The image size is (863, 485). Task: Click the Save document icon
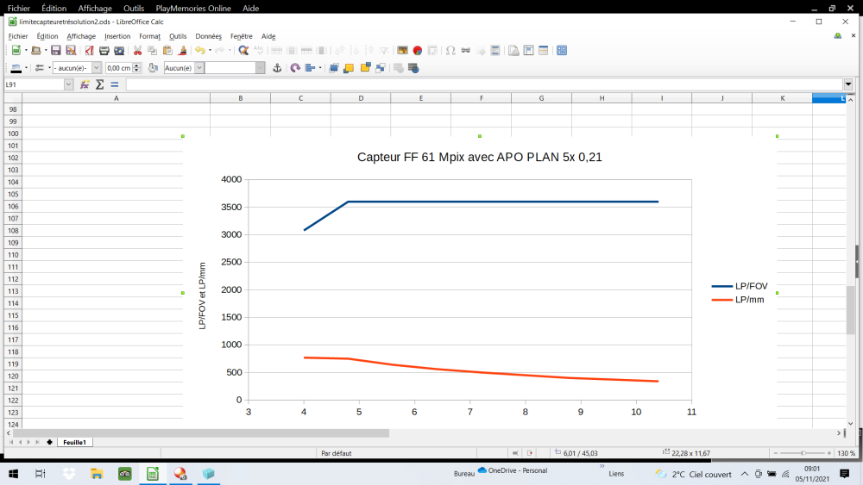tap(56, 51)
